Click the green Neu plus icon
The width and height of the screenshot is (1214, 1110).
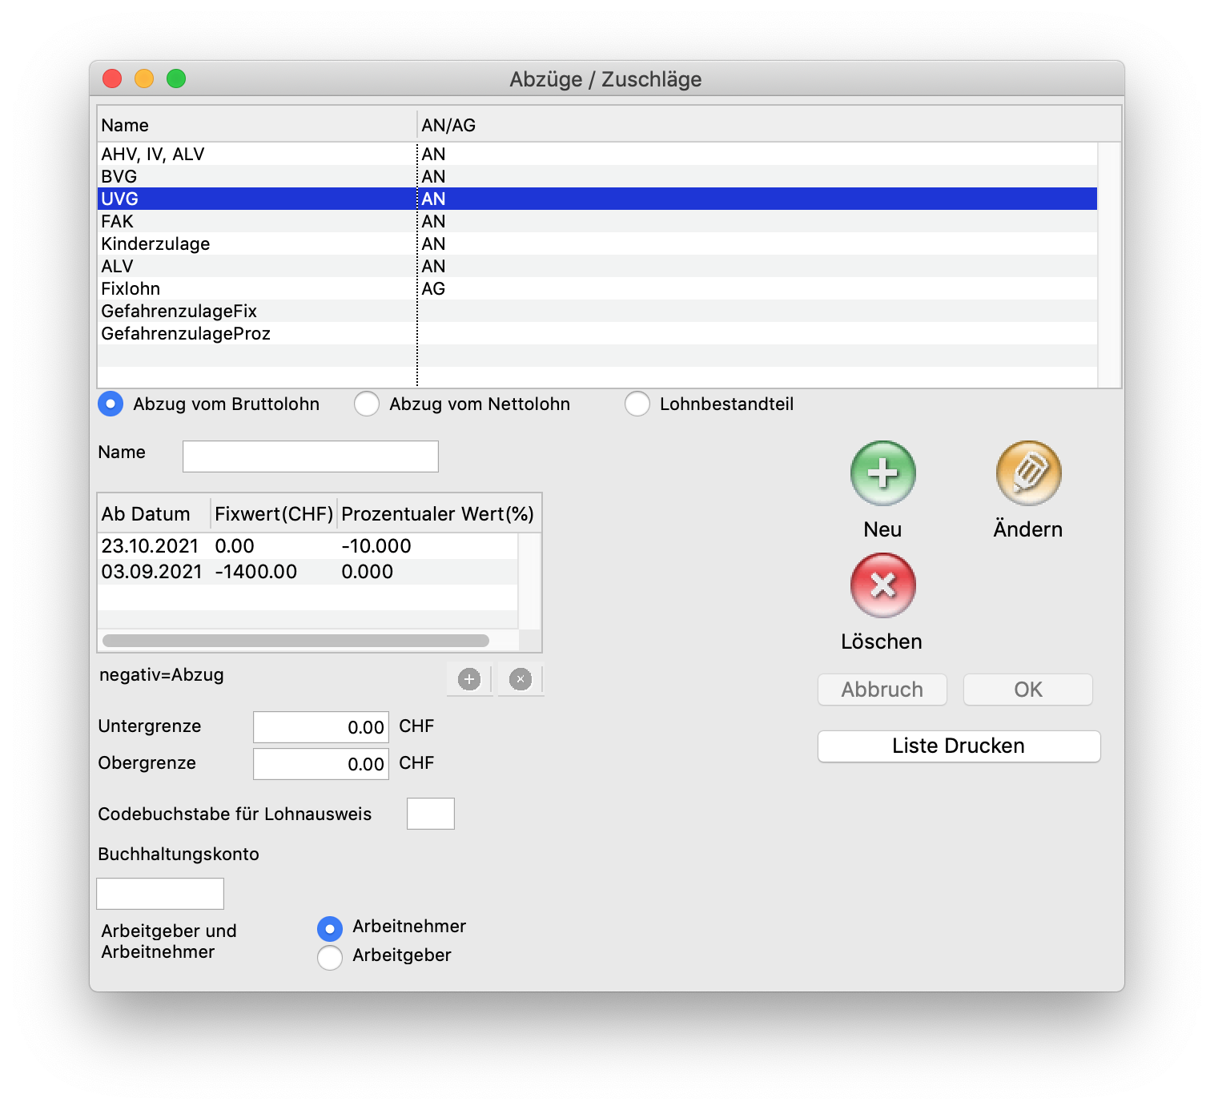point(882,473)
